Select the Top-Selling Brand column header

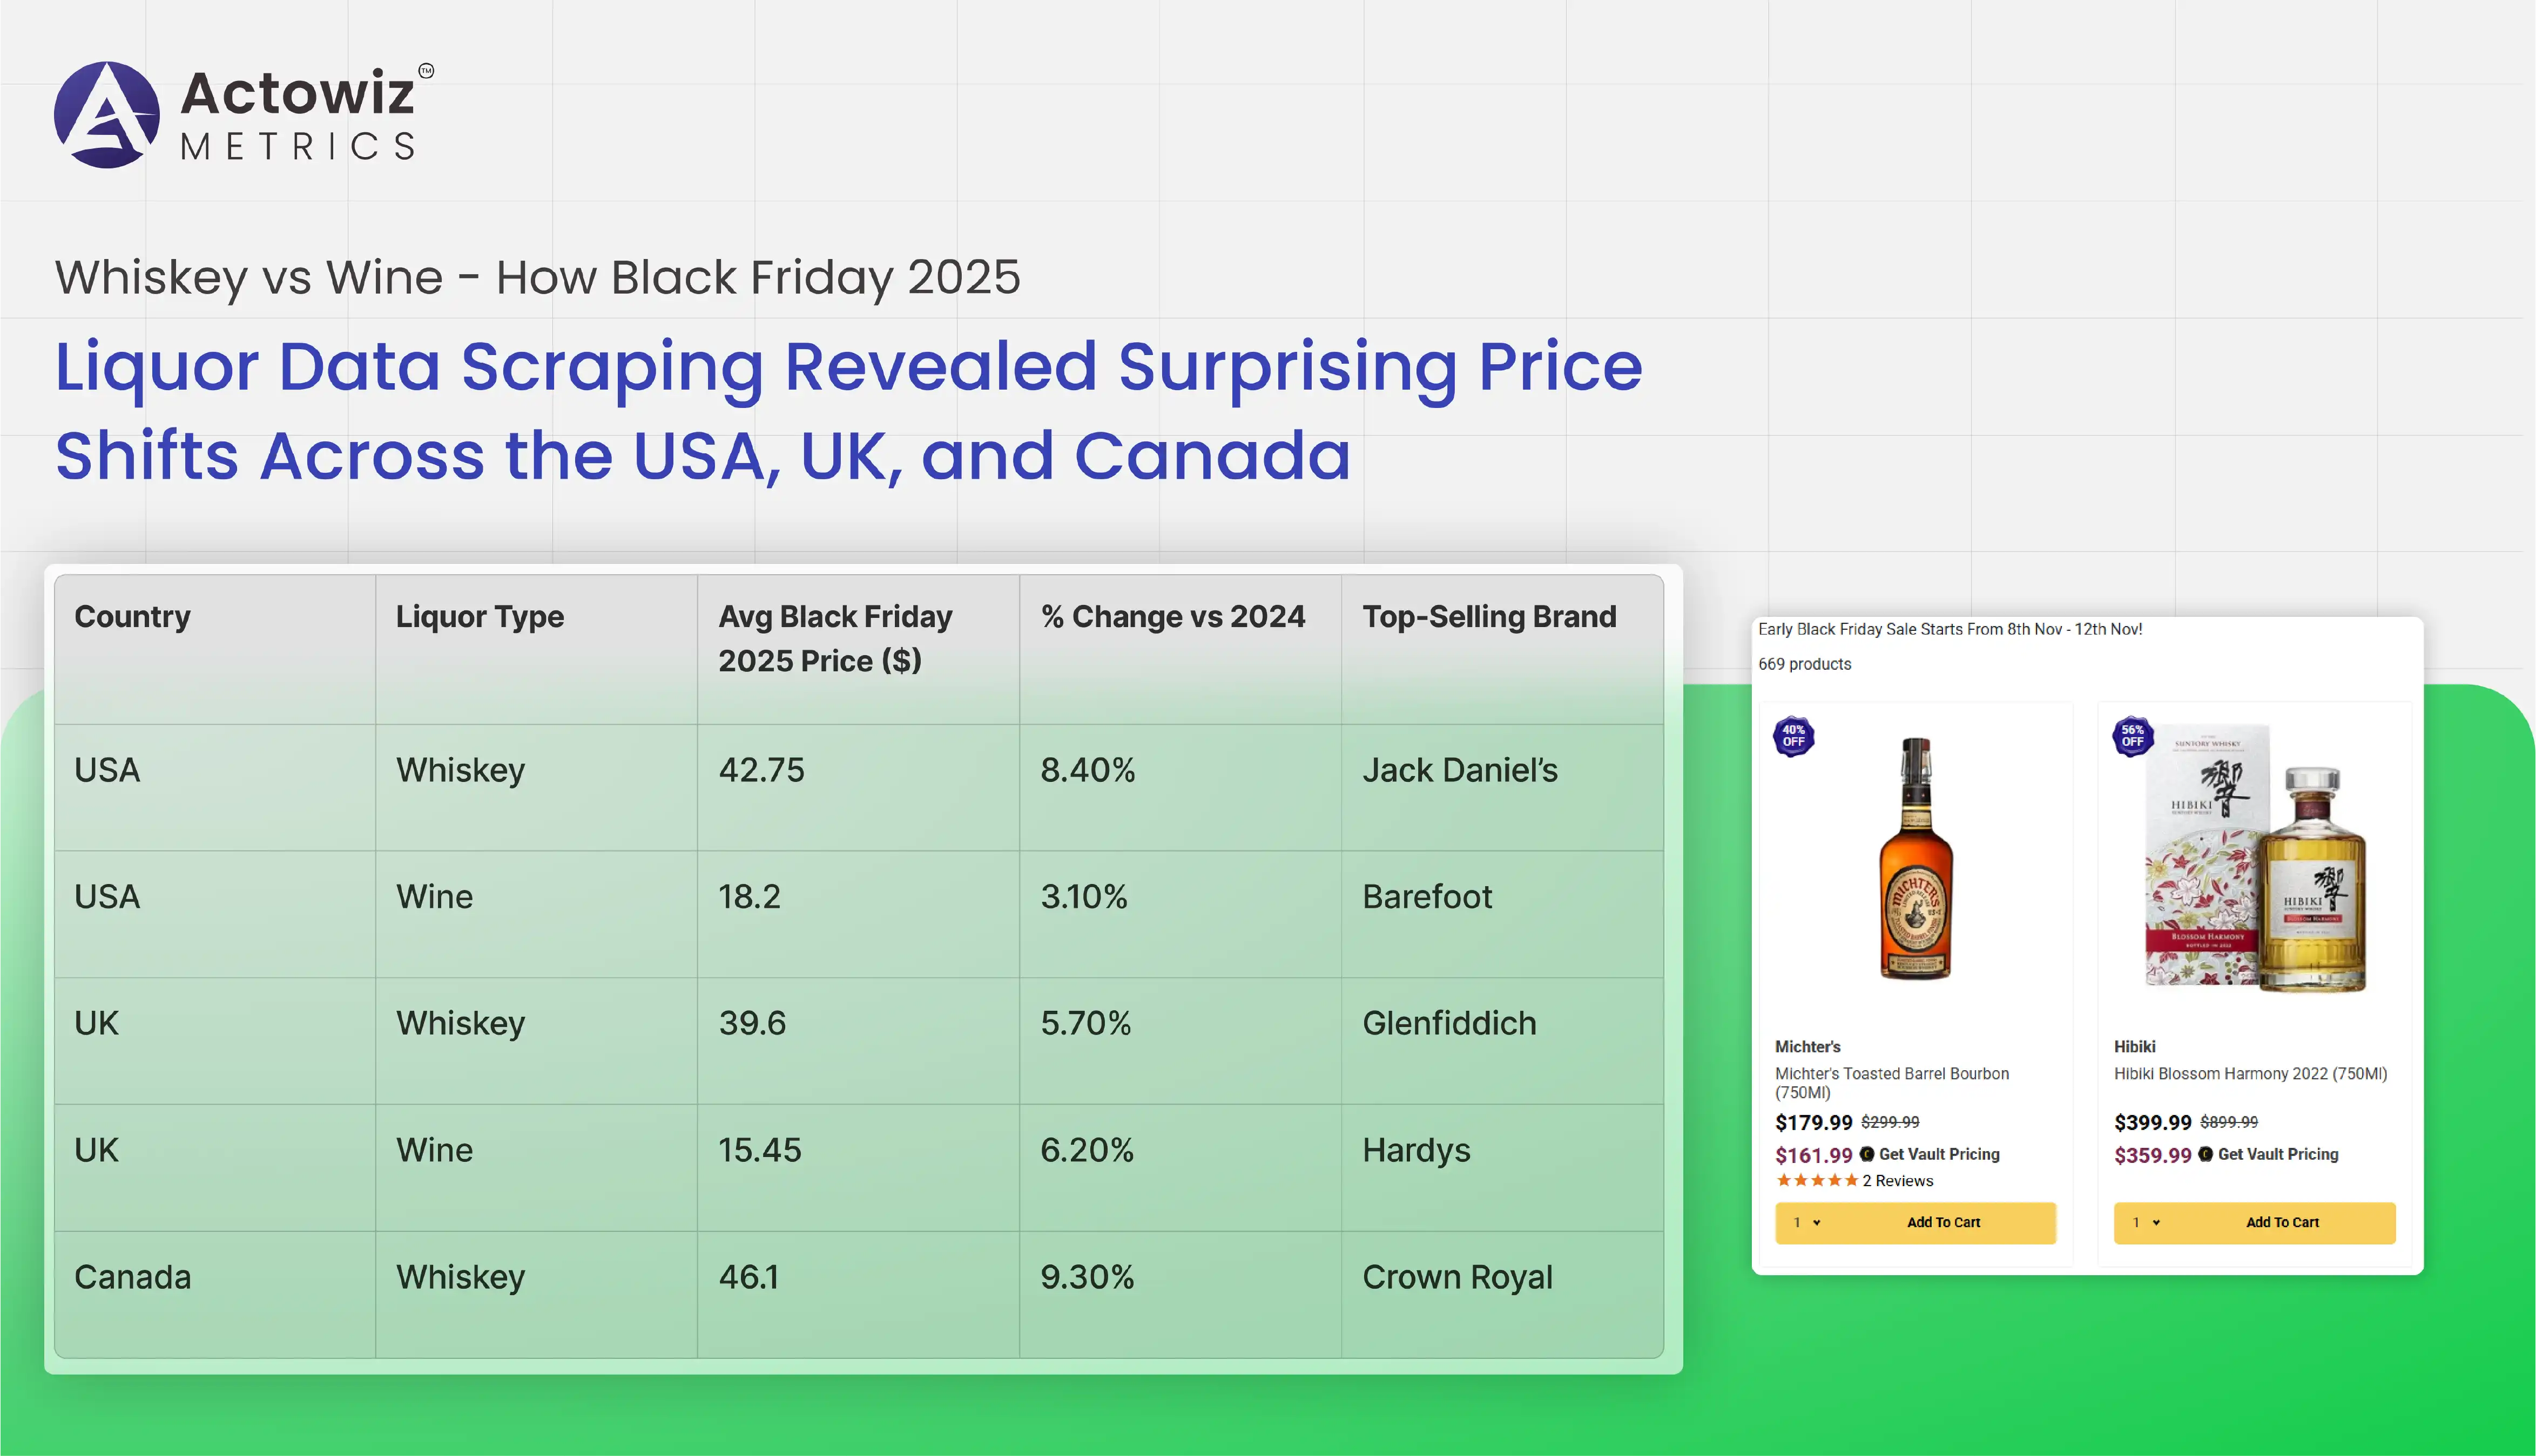(x=1488, y=617)
